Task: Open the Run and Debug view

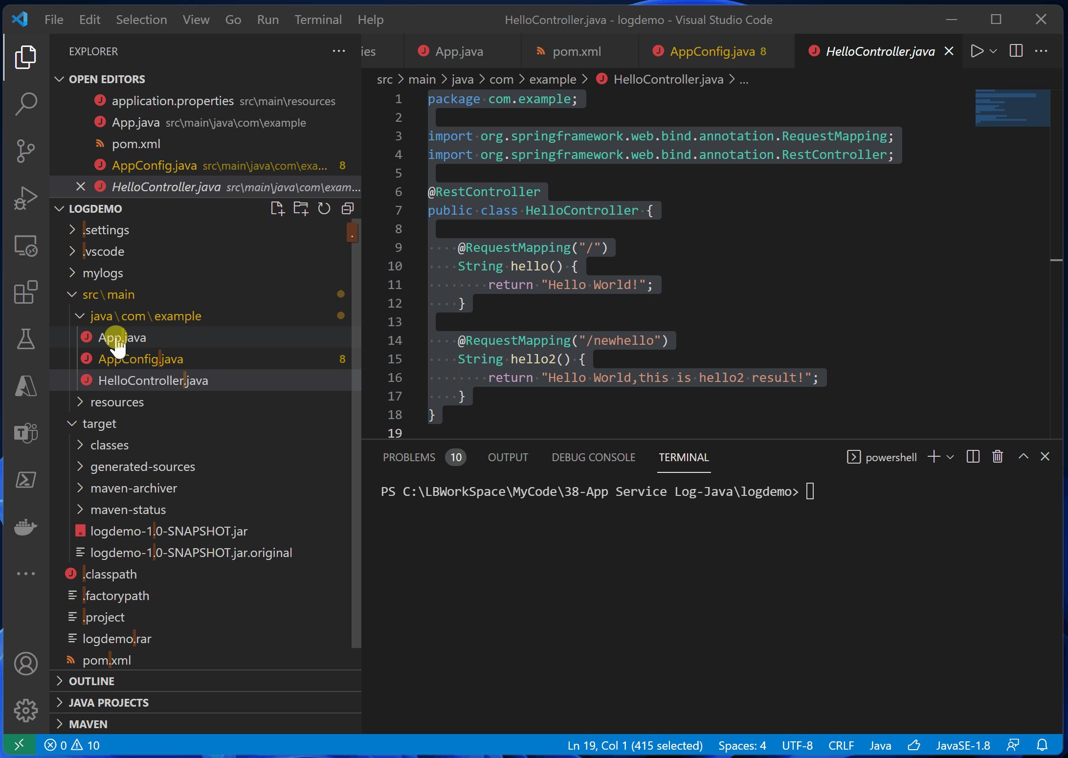Action: pos(25,198)
